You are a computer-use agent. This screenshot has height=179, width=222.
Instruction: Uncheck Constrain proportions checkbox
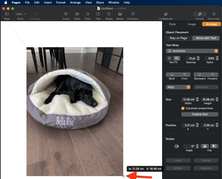183,108
